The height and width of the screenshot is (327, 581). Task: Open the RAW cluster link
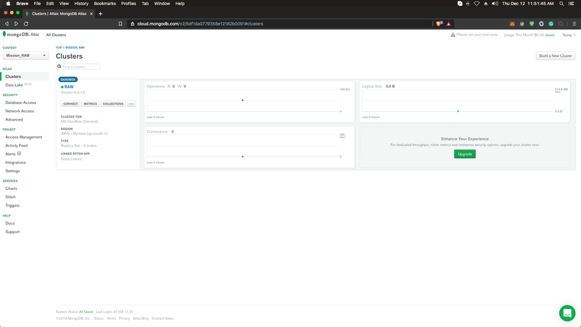(69, 87)
